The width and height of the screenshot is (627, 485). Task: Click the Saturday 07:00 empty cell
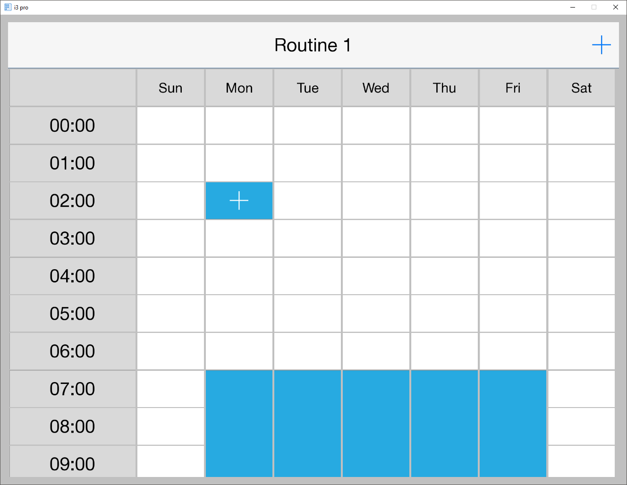coord(581,389)
